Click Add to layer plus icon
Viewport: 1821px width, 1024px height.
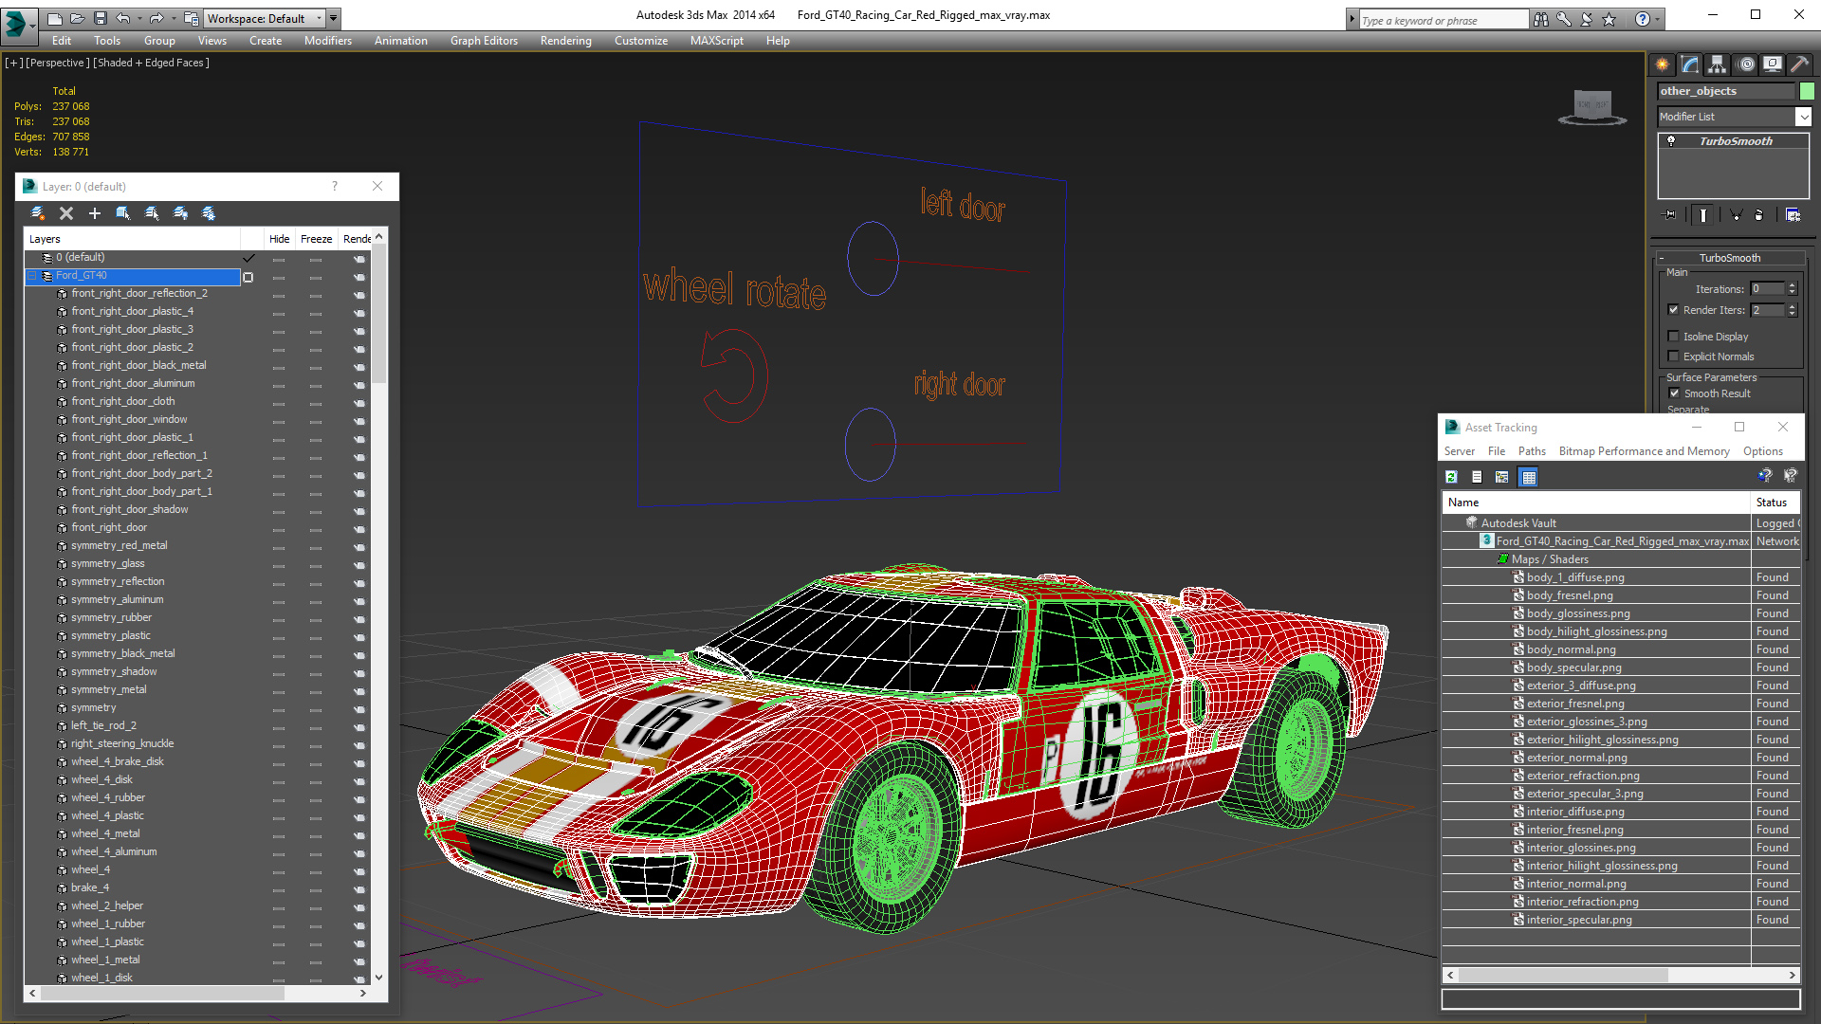coord(95,213)
